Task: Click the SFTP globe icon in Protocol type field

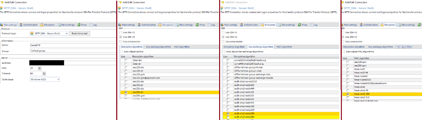Action: pyautogui.click(x=32, y=34)
